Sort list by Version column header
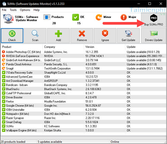This screenshot has width=167, height=144. pos(105,47)
